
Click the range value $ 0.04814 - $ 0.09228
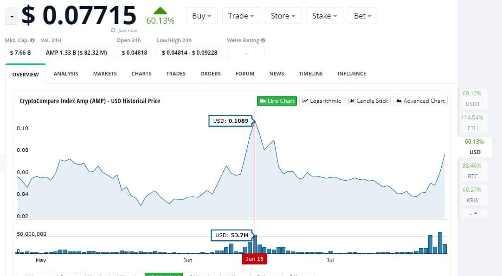[190, 52]
